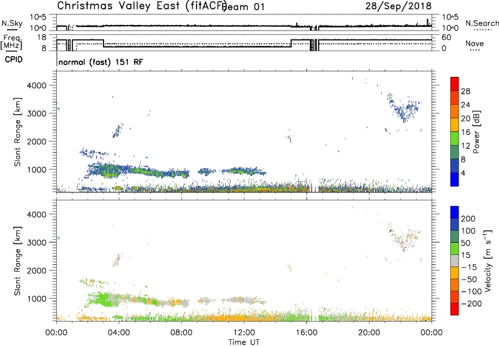Image resolution: width=499 pixels, height=346 pixels.
Task: Click the 'Christmas Valley East (fitACF)' title
Action: pyautogui.click(x=142, y=6)
